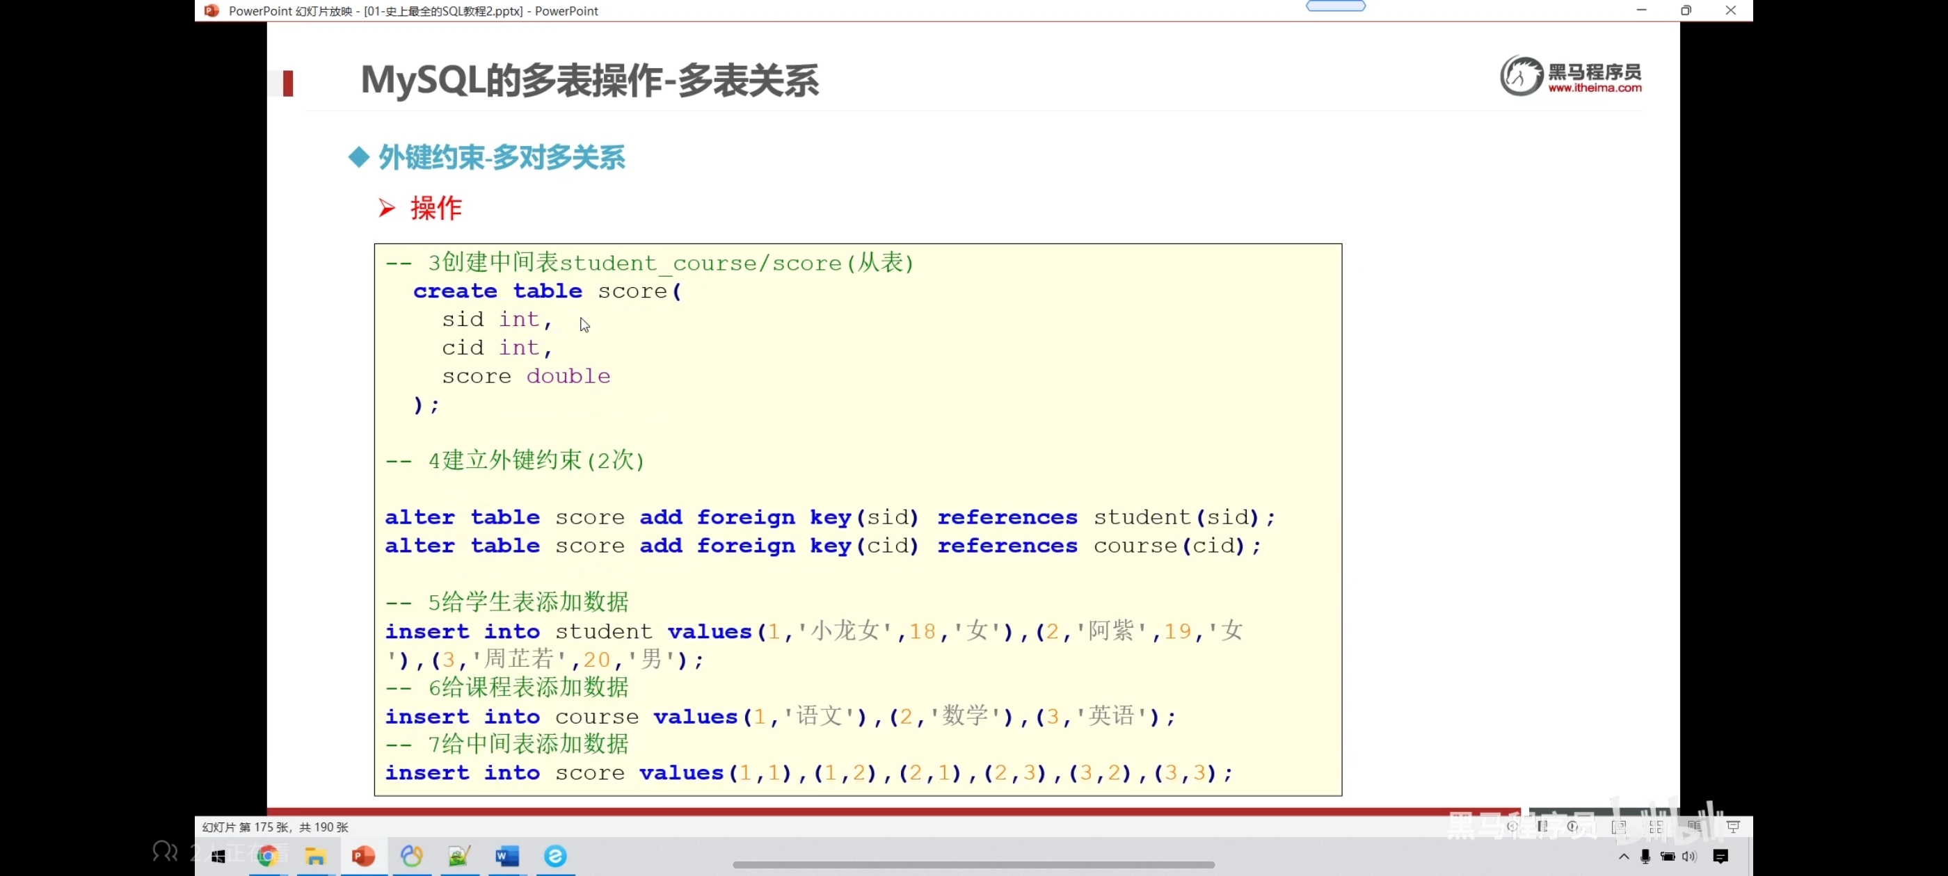1948x876 pixels.
Task: Open the see all slides menu icon
Action: pyautogui.click(x=1542, y=826)
